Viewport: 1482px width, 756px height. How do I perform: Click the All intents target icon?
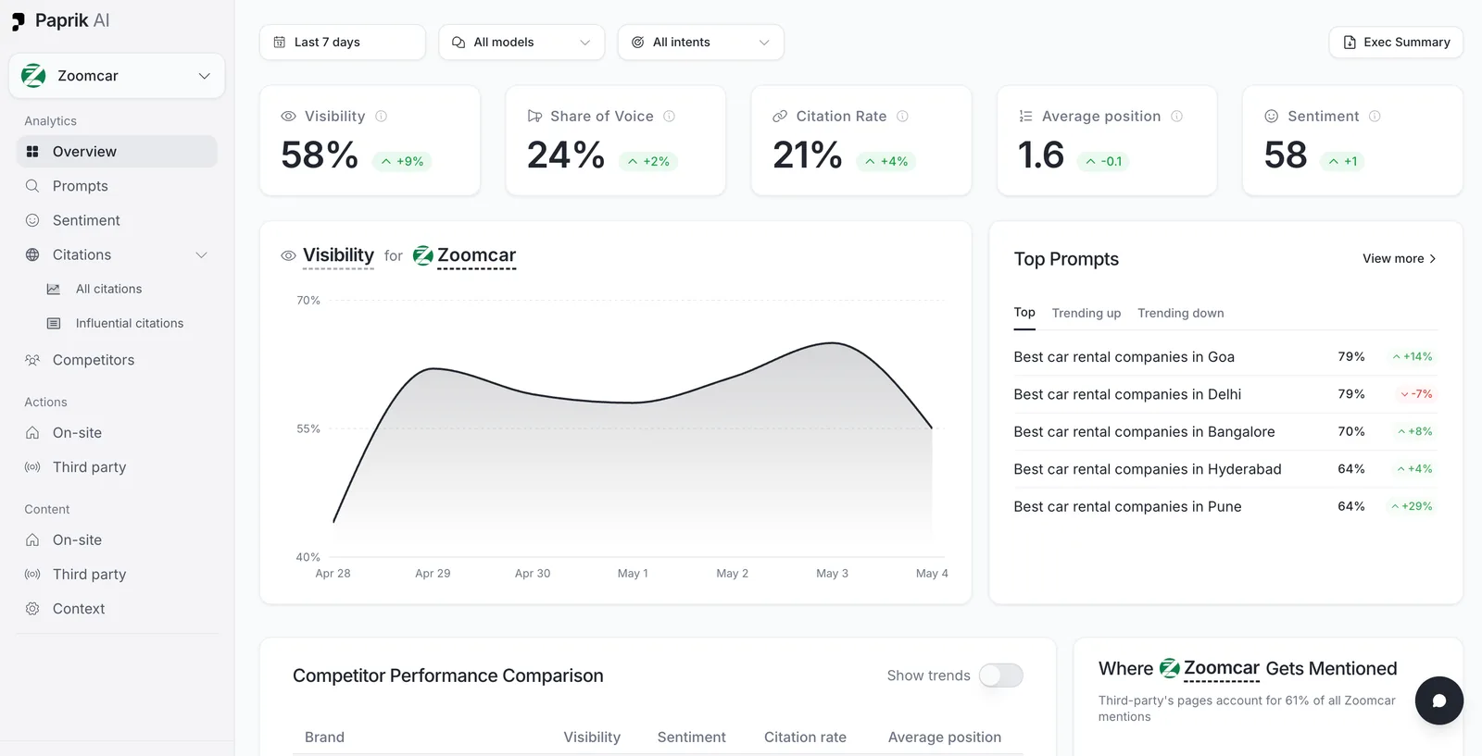coord(638,43)
